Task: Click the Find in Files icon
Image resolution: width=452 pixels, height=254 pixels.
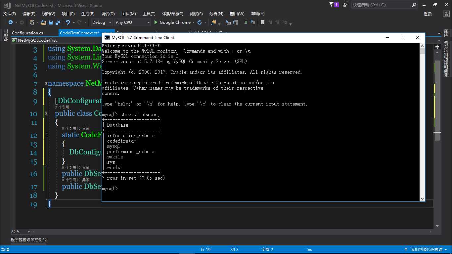Action: pyautogui.click(x=213, y=22)
